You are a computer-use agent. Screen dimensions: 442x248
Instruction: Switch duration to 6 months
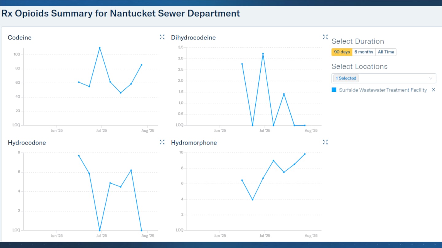[364, 52]
